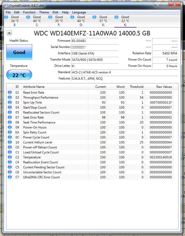
Task: Select the Seek Error Rate attribute name
Action: pyautogui.click(x=33, y=117)
